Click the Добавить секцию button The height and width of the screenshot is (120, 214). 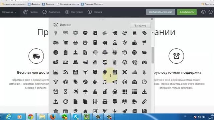(160, 12)
